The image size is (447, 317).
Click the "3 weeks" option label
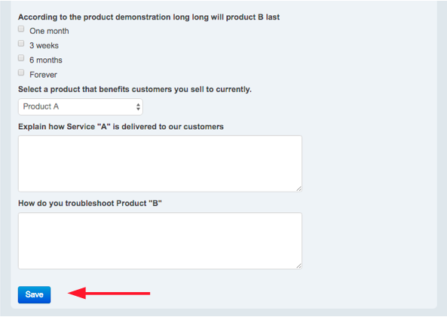point(44,45)
